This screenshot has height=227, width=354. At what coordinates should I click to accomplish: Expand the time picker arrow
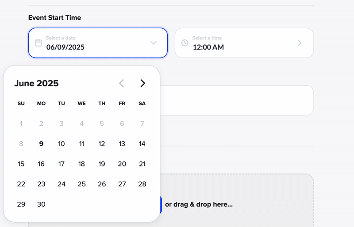click(300, 43)
